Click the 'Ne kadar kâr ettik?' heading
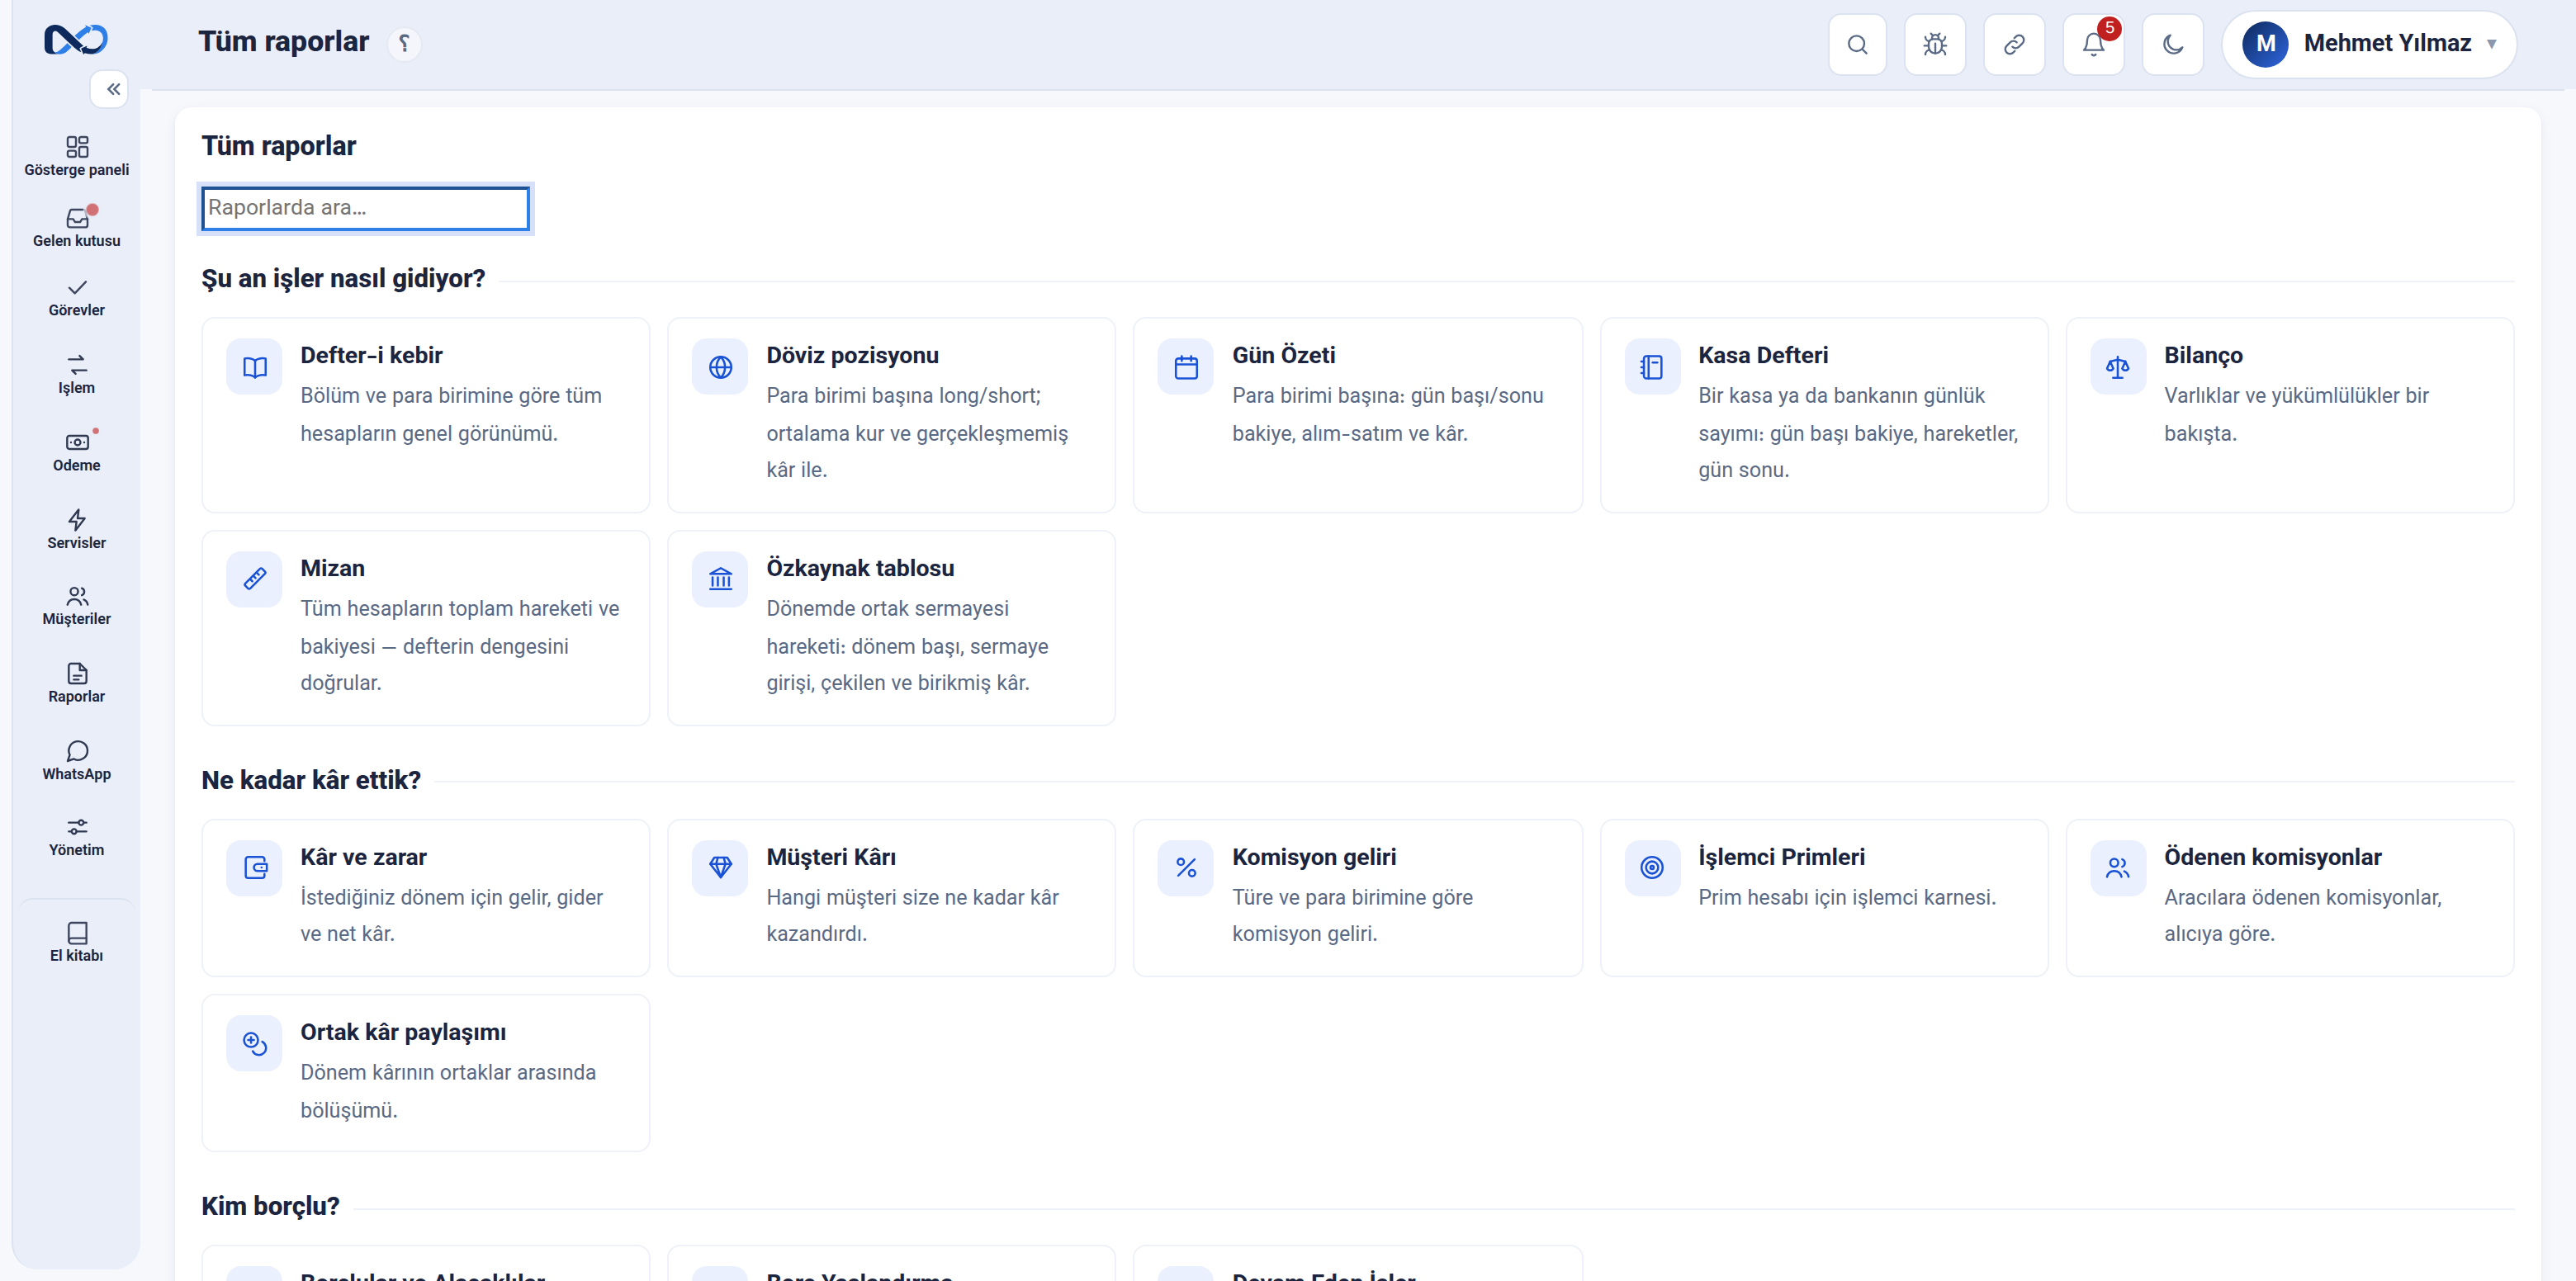Screen dimensions: 2576x1281 pyautogui.click(x=311, y=780)
